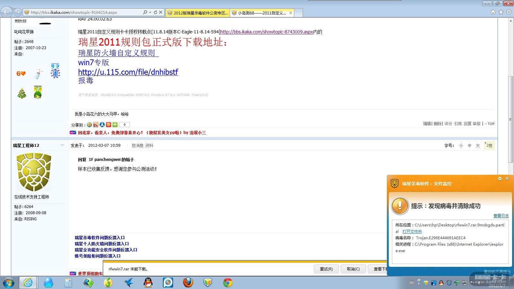Image resolution: width=514 pixels, height=289 pixels.
Task: Open the blue media player taskbar icon
Action: tap(168, 283)
